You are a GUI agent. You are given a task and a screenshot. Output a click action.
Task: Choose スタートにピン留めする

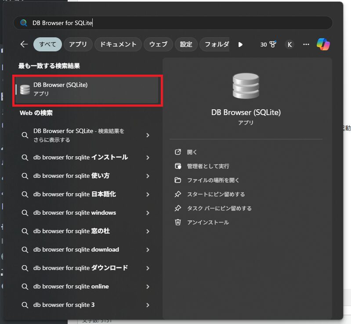(x=216, y=194)
